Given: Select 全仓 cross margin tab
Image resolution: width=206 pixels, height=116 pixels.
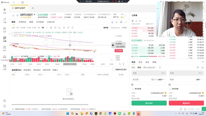Looking at the screenshot, I should [140, 62].
